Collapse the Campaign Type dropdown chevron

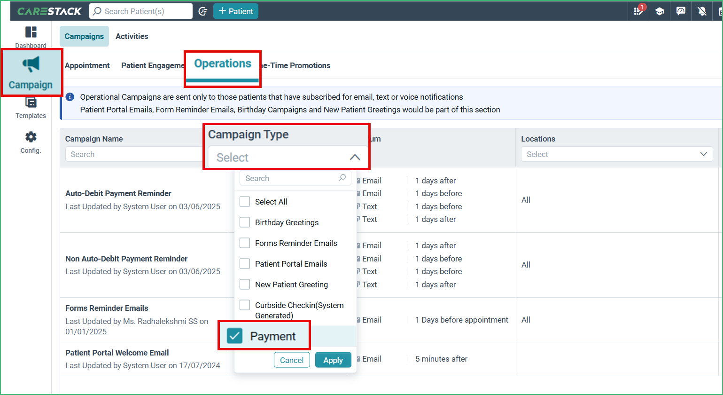355,157
